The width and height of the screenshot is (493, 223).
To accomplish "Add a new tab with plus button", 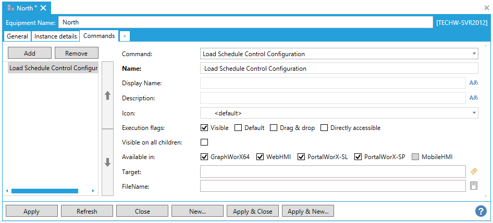I will coord(125,36).
